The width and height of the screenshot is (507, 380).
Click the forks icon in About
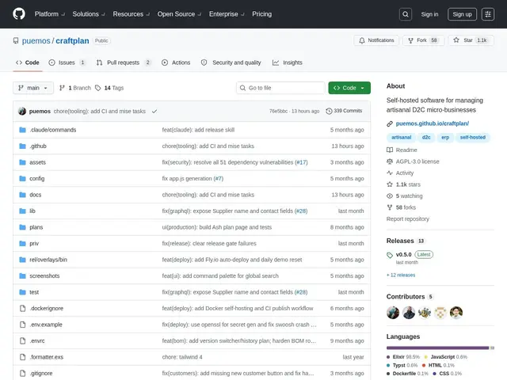click(390, 207)
